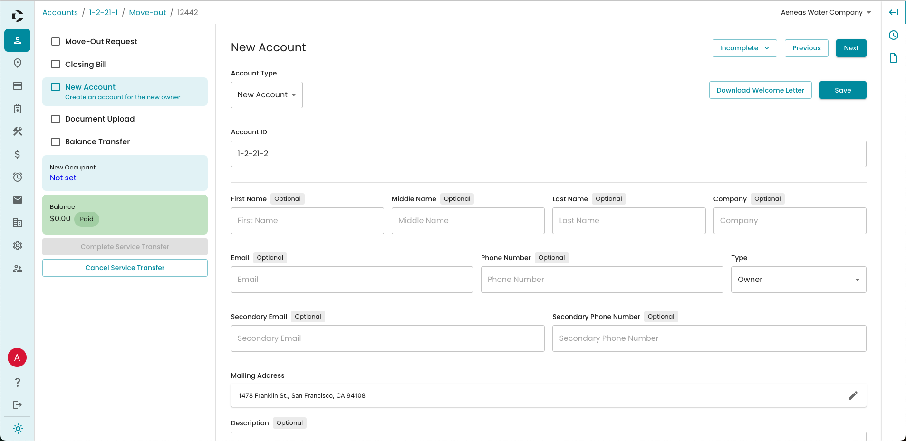Open the location pin sidebar icon
The image size is (906, 441).
pyautogui.click(x=18, y=63)
